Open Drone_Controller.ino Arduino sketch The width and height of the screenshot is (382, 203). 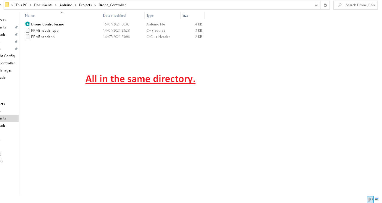pos(47,24)
